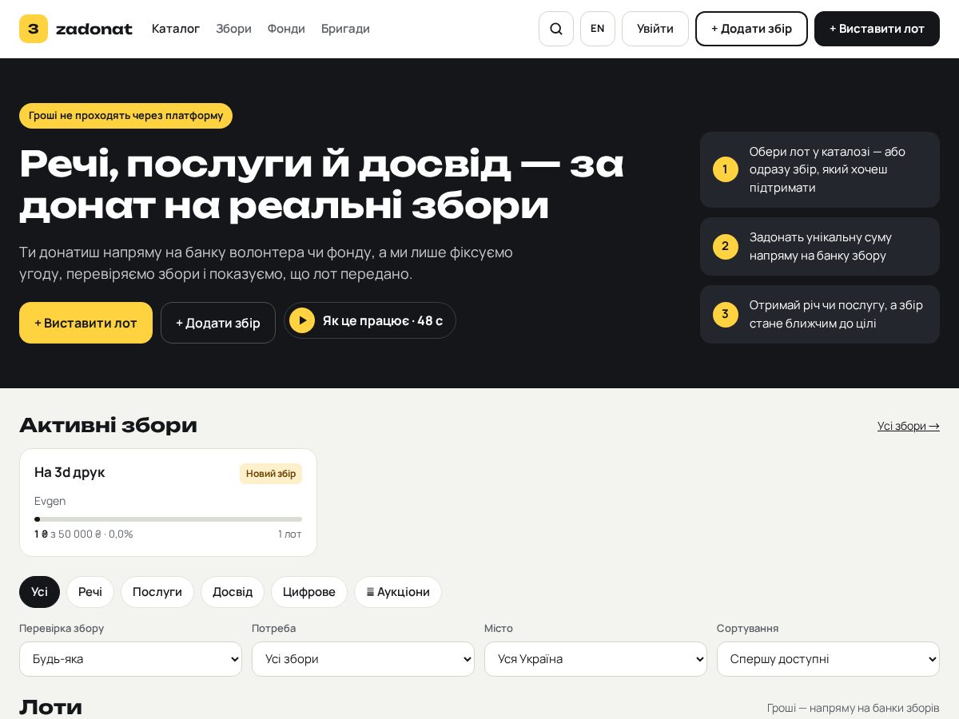The height and width of the screenshot is (719, 959).
Task: Click hero '+ Додати збір' outlined button
Action: tap(218, 323)
